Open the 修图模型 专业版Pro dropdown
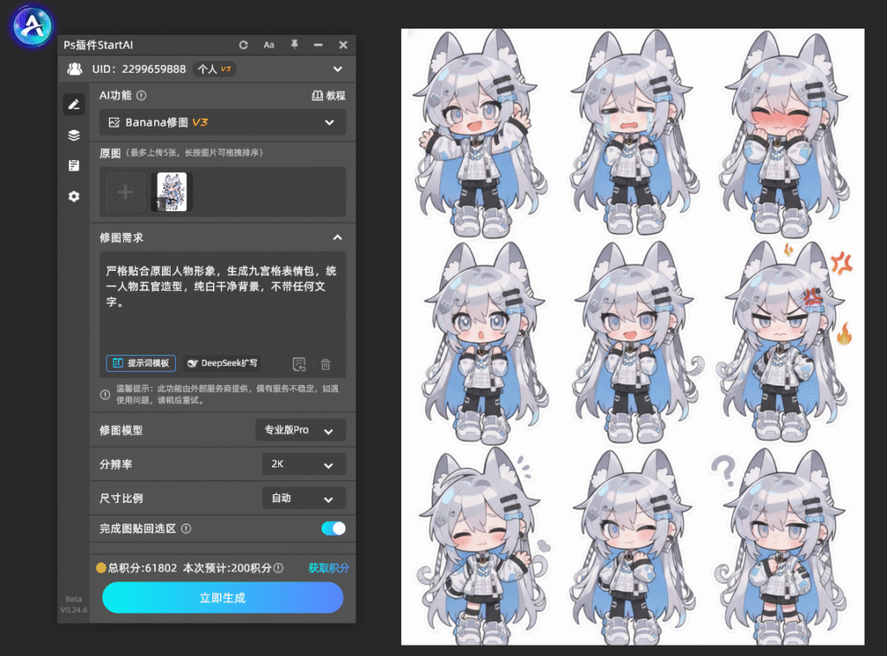Image resolution: width=887 pixels, height=656 pixels. [x=301, y=430]
